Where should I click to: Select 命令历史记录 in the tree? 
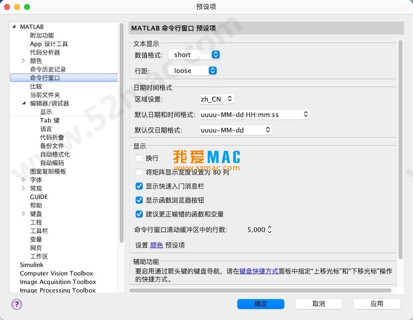click(48, 69)
